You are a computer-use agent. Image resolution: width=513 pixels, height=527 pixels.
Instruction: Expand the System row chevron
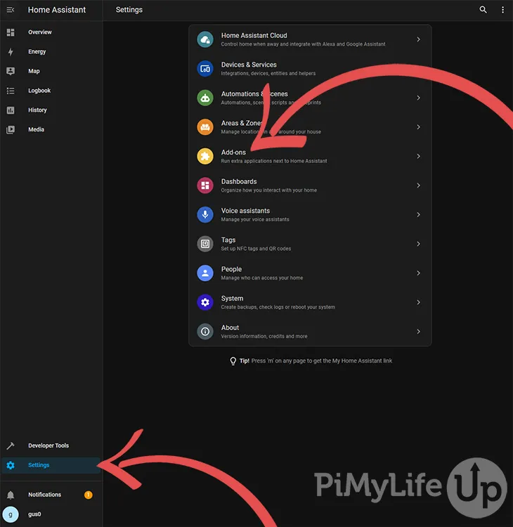(419, 302)
